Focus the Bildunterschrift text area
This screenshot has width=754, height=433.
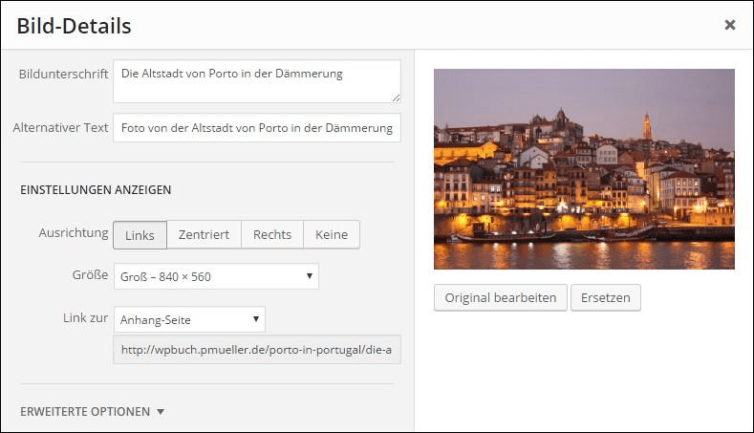256,81
